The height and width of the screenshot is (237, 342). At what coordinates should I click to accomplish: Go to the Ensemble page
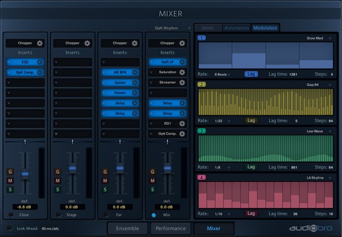point(127,228)
